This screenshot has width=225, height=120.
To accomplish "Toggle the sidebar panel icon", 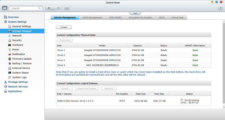I will click(x=5, y=8).
